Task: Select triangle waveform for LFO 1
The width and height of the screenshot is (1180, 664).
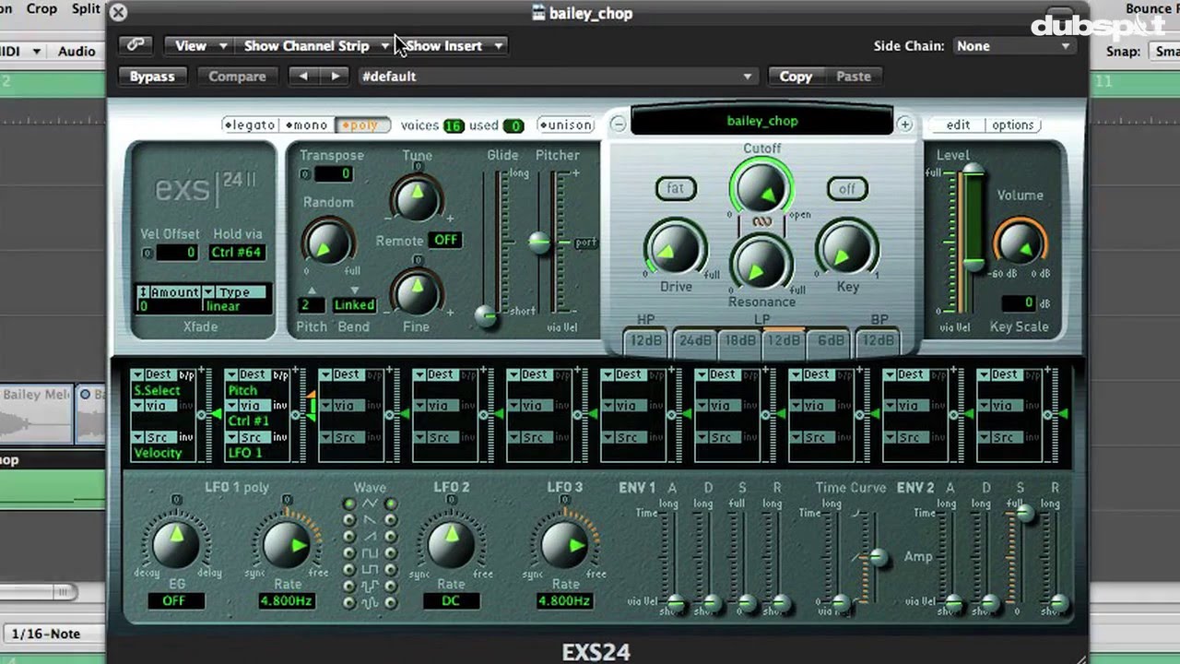Action: point(349,504)
